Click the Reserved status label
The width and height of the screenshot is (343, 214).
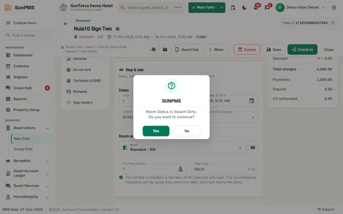coord(83,20)
